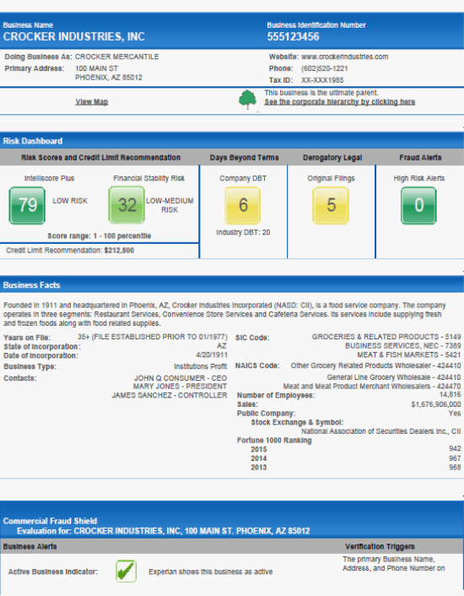The height and width of the screenshot is (596, 464).
Task: Click the Public Company value Yes
Action: 455,413
